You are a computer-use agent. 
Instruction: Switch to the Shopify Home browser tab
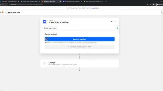(x=93, y=2)
